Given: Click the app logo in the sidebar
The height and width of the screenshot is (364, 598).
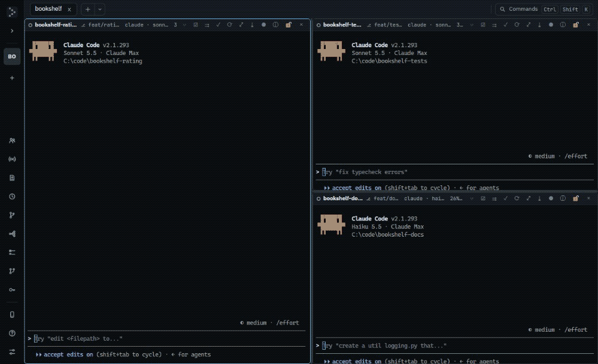Looking at the screenshot, I should pyautogui.click(x=12, y=12).
